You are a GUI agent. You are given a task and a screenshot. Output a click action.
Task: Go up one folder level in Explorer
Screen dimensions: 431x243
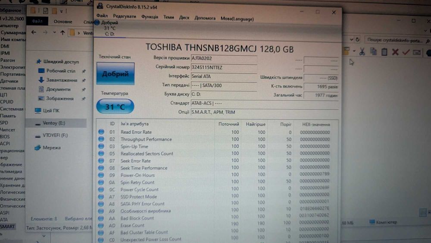62,33
